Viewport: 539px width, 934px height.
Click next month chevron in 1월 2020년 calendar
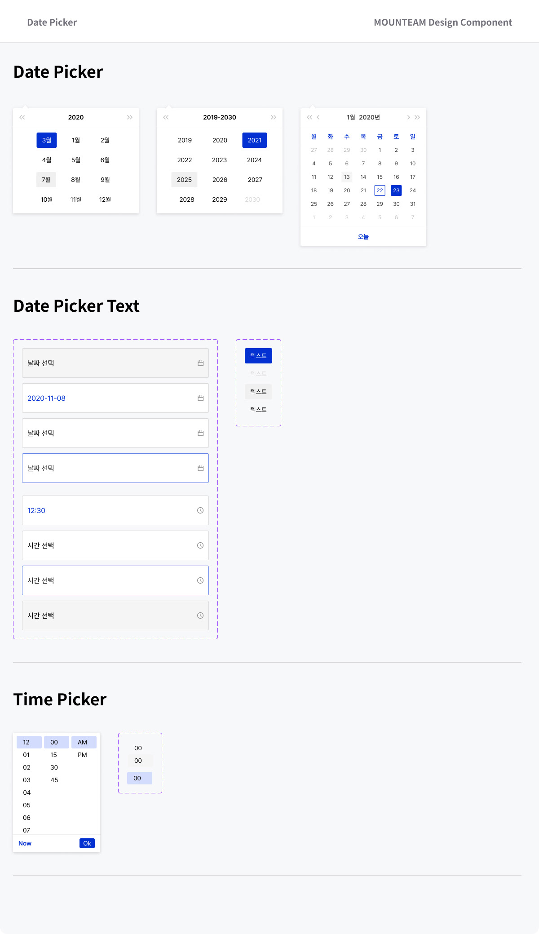408,117
